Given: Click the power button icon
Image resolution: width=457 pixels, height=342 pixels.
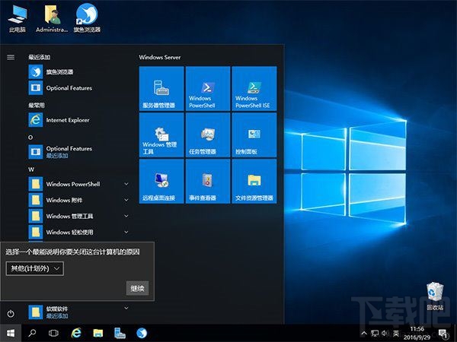Looking at the screenshot, I should (x=11, y=313).
